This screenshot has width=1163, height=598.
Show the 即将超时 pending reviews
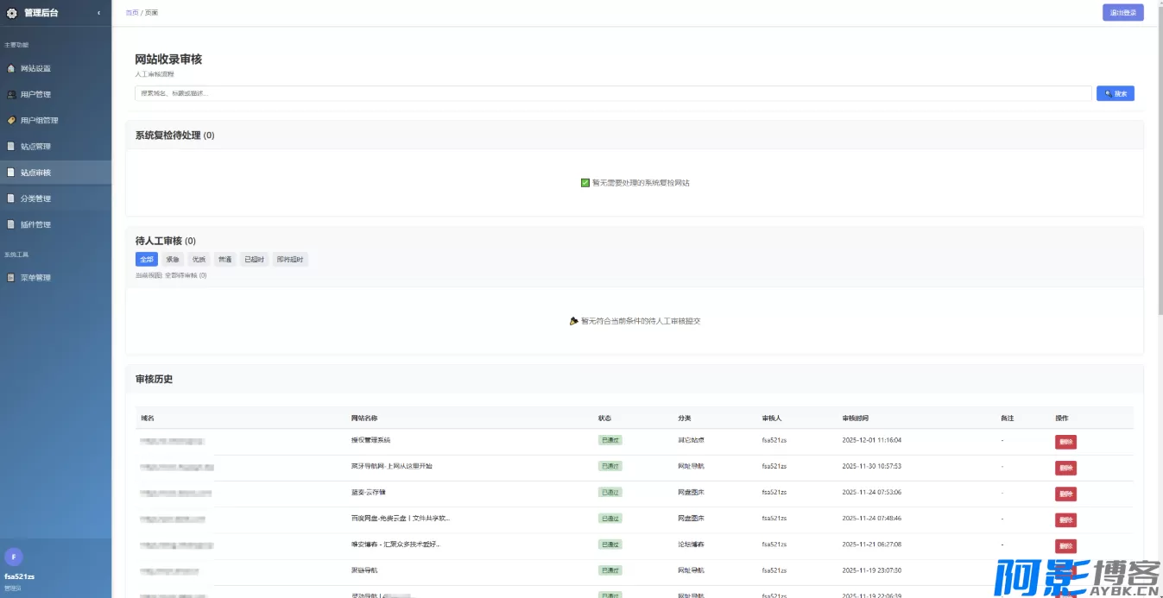tap(290, 260)
